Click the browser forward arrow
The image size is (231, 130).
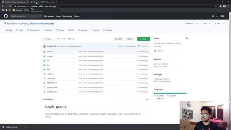coord(6,6)
